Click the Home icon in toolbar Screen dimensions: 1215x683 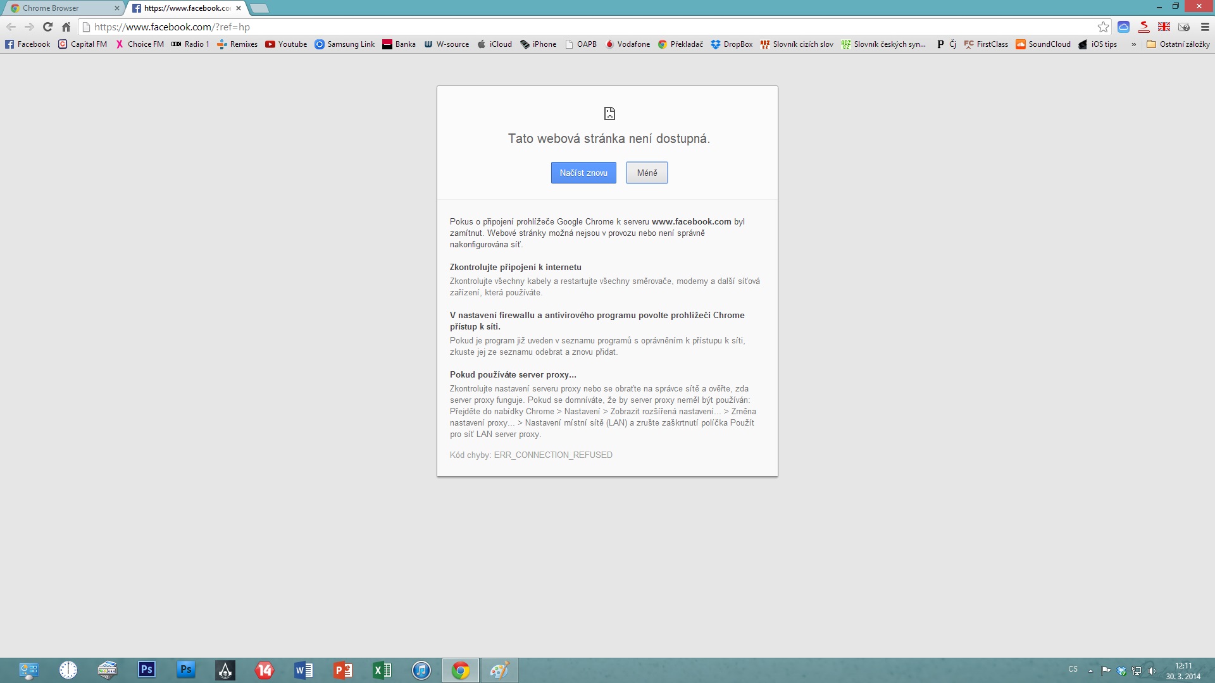tap(66, 27)
